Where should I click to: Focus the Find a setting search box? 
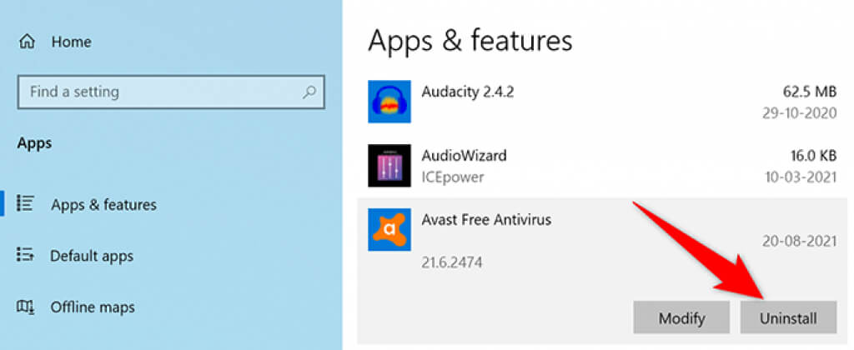(x=171, y=92)
